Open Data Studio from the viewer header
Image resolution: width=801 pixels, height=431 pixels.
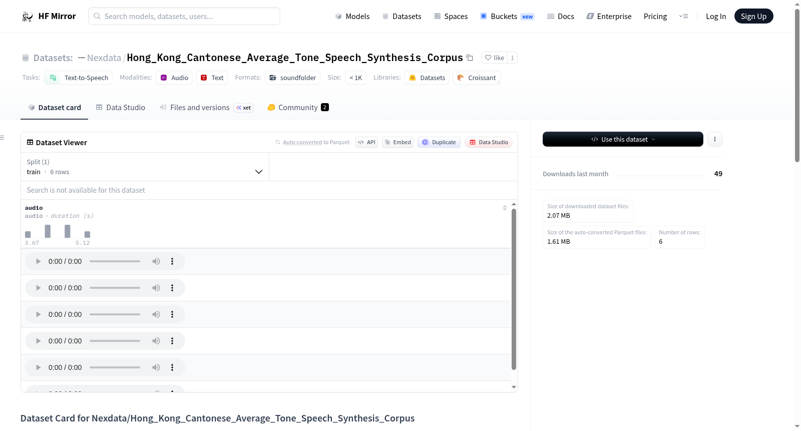coord(489,142)
